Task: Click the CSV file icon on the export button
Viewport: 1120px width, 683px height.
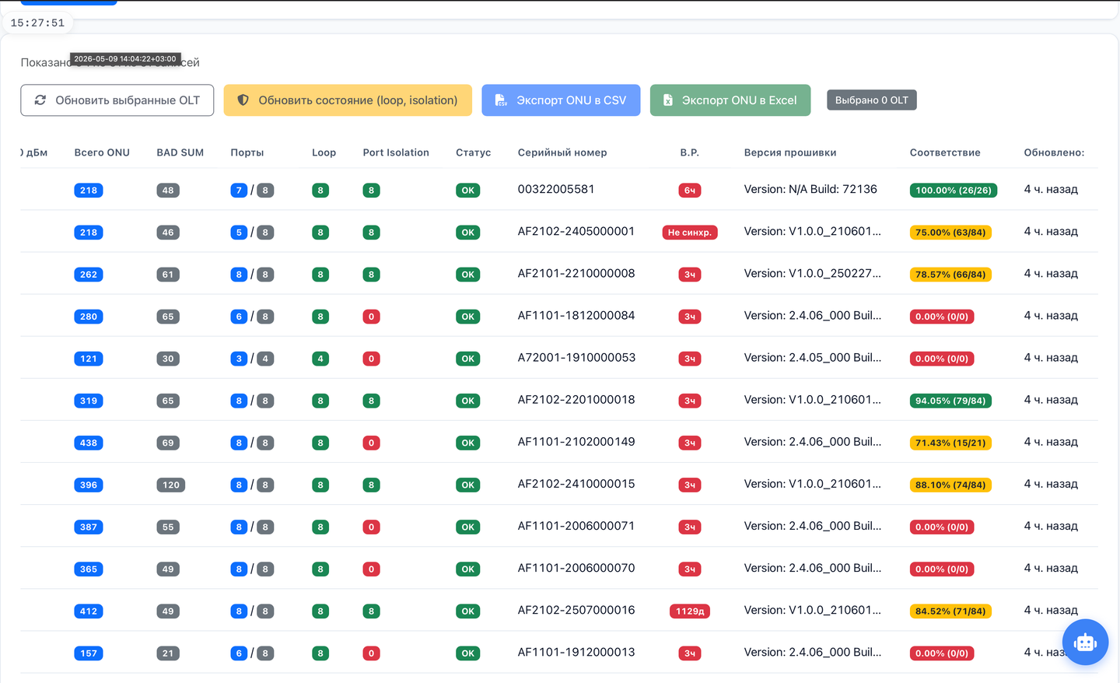Action: [501, 100]
